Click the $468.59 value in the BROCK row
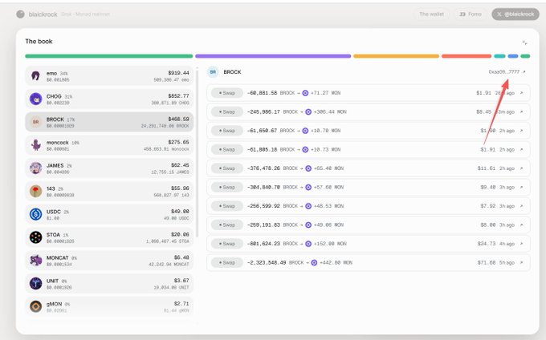Viewport: 546px width, 340px height. click(x=178, y=119)
